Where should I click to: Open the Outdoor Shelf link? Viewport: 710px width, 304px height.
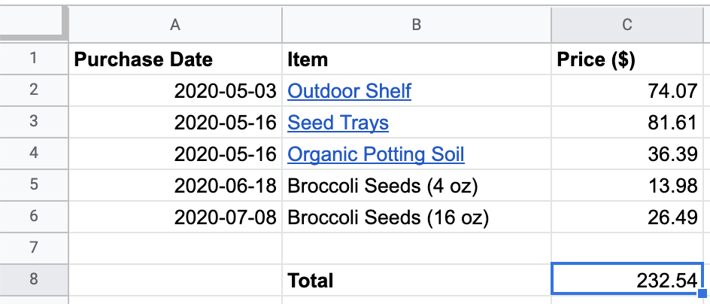point(349,92)
